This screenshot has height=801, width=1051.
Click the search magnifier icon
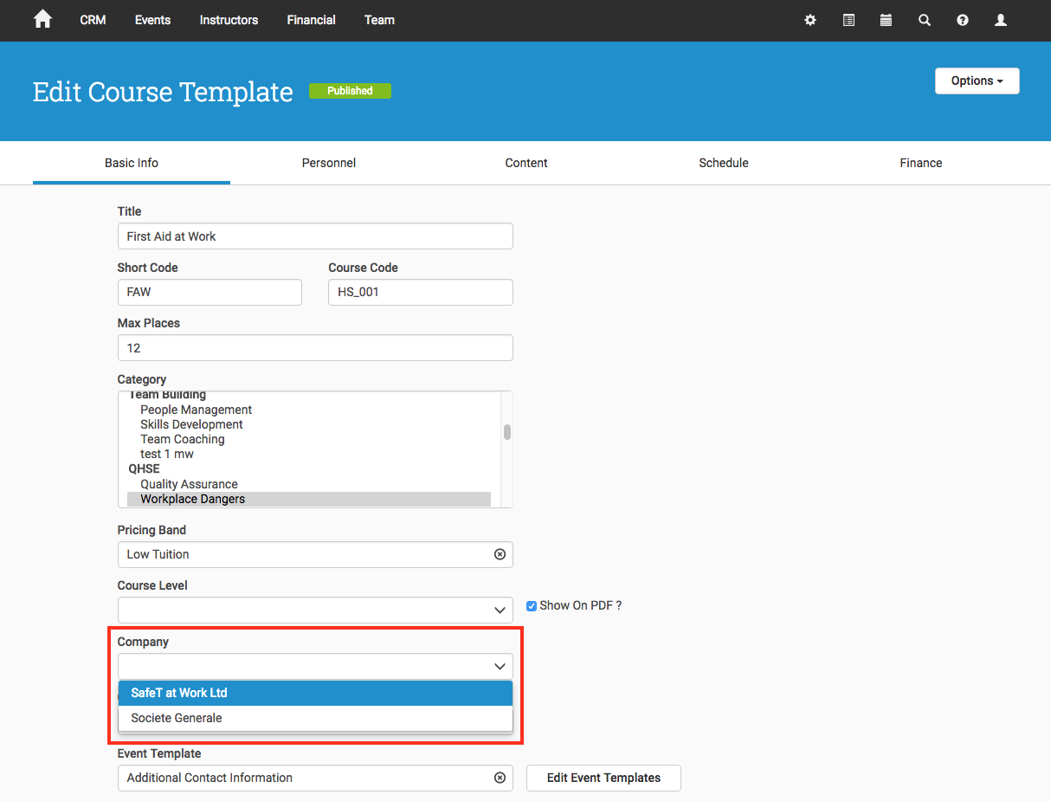coord(925,20)
